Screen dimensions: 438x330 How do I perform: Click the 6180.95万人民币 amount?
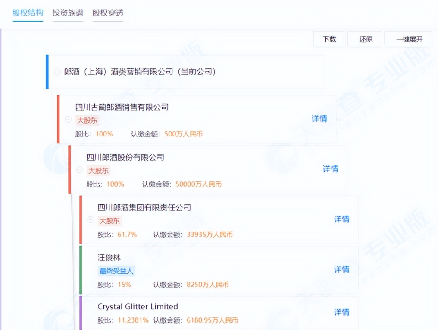(x=212, y=320)
